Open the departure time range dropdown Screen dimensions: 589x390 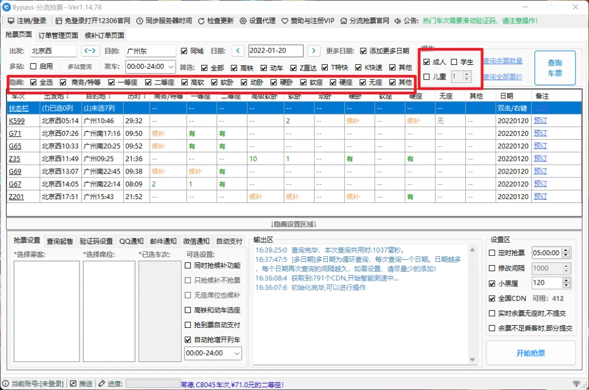click(x=171, y=67)
